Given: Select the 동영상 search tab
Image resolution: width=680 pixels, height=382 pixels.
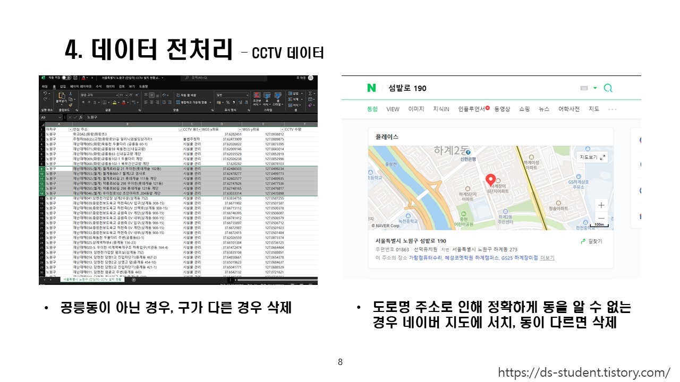Looking at the screenshot, I should 502,109.
